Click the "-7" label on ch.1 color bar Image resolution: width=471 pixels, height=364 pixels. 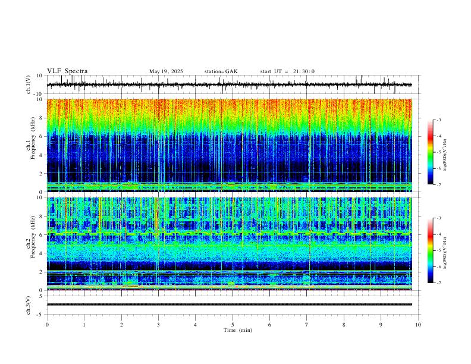[439, 185]
